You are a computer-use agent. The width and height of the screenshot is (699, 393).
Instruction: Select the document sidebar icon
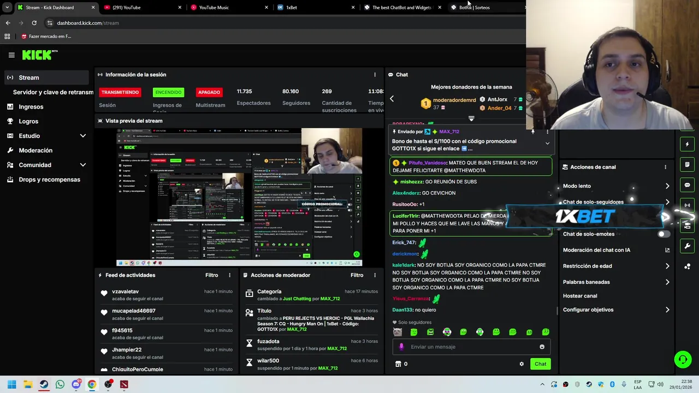pyautogui.click(x=688, y=164)
